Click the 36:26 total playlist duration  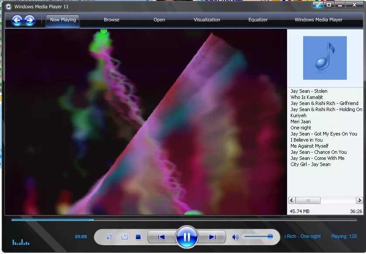click(356, 211)
